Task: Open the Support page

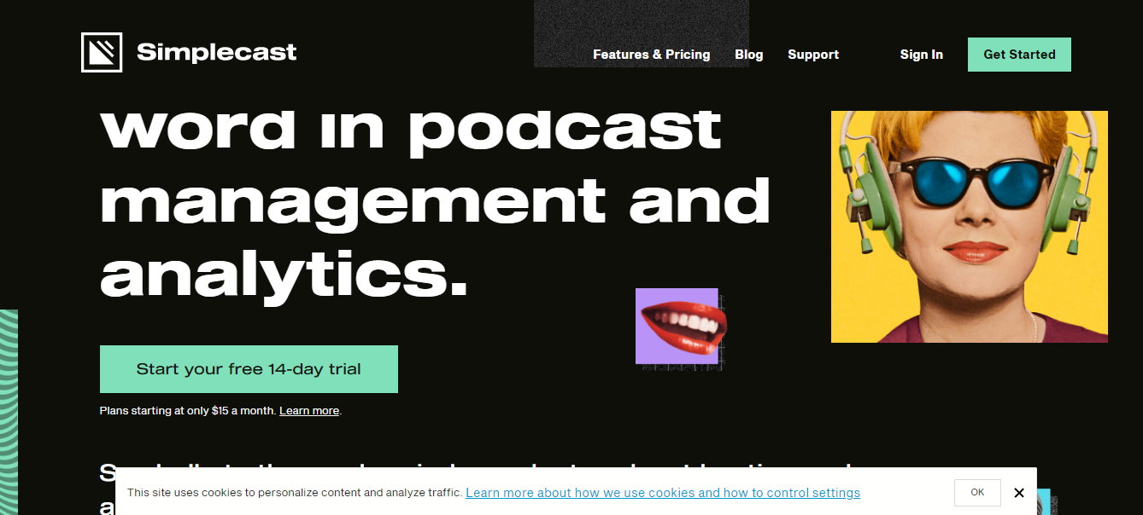Action: pos(812,55)
